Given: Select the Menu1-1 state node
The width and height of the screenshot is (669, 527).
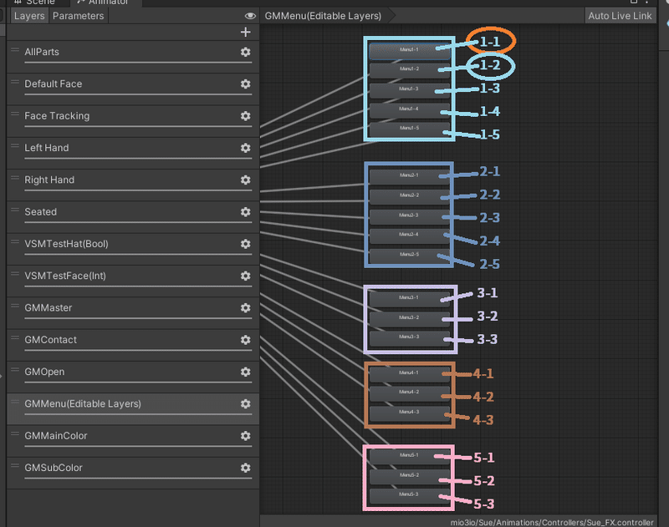Looking at the screenshot, I should (x=410, y=50).
